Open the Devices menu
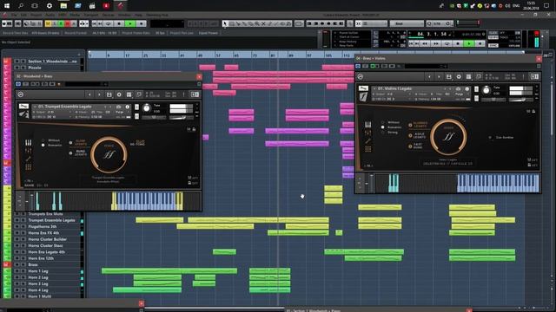 click(x=108, y=16)
